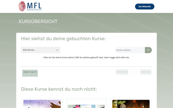Click the left chevron page arrow
This screenshot has width=173, height=108.
pos(131,72)
